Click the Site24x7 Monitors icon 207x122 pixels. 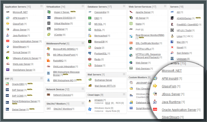tap(49, 109)
